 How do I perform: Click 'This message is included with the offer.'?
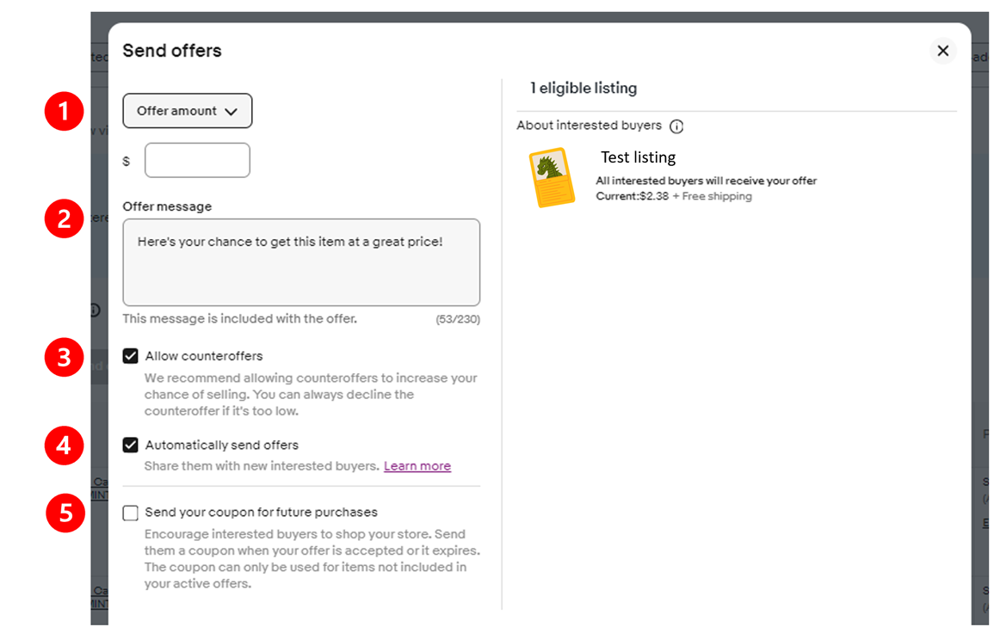click(239, 318)
